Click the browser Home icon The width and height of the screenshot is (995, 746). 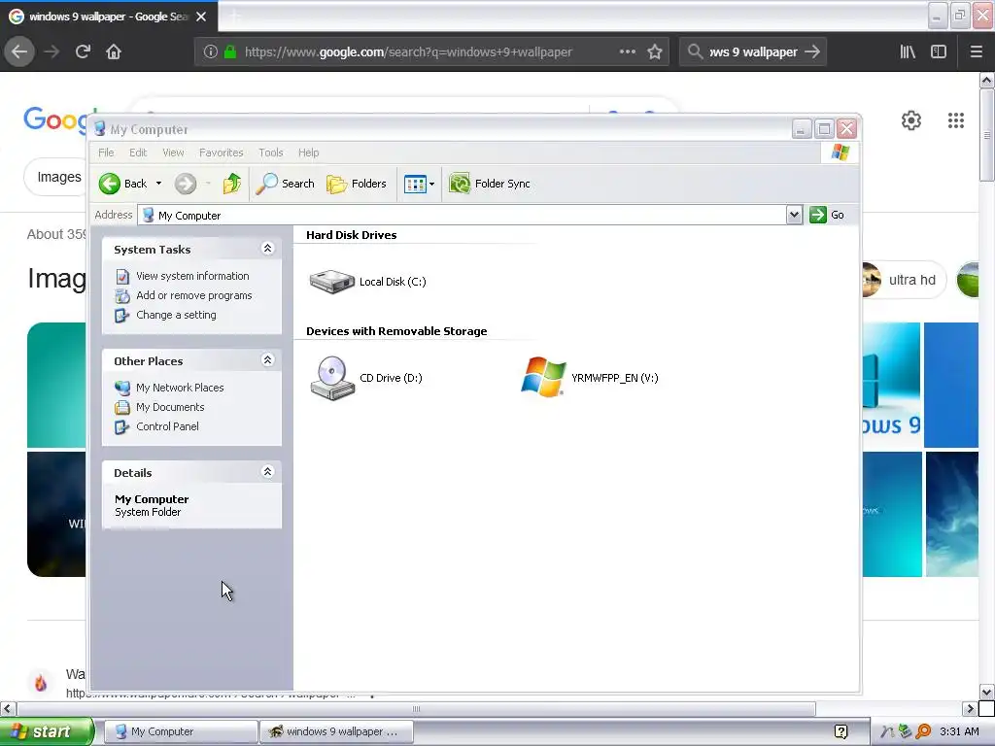113,51
